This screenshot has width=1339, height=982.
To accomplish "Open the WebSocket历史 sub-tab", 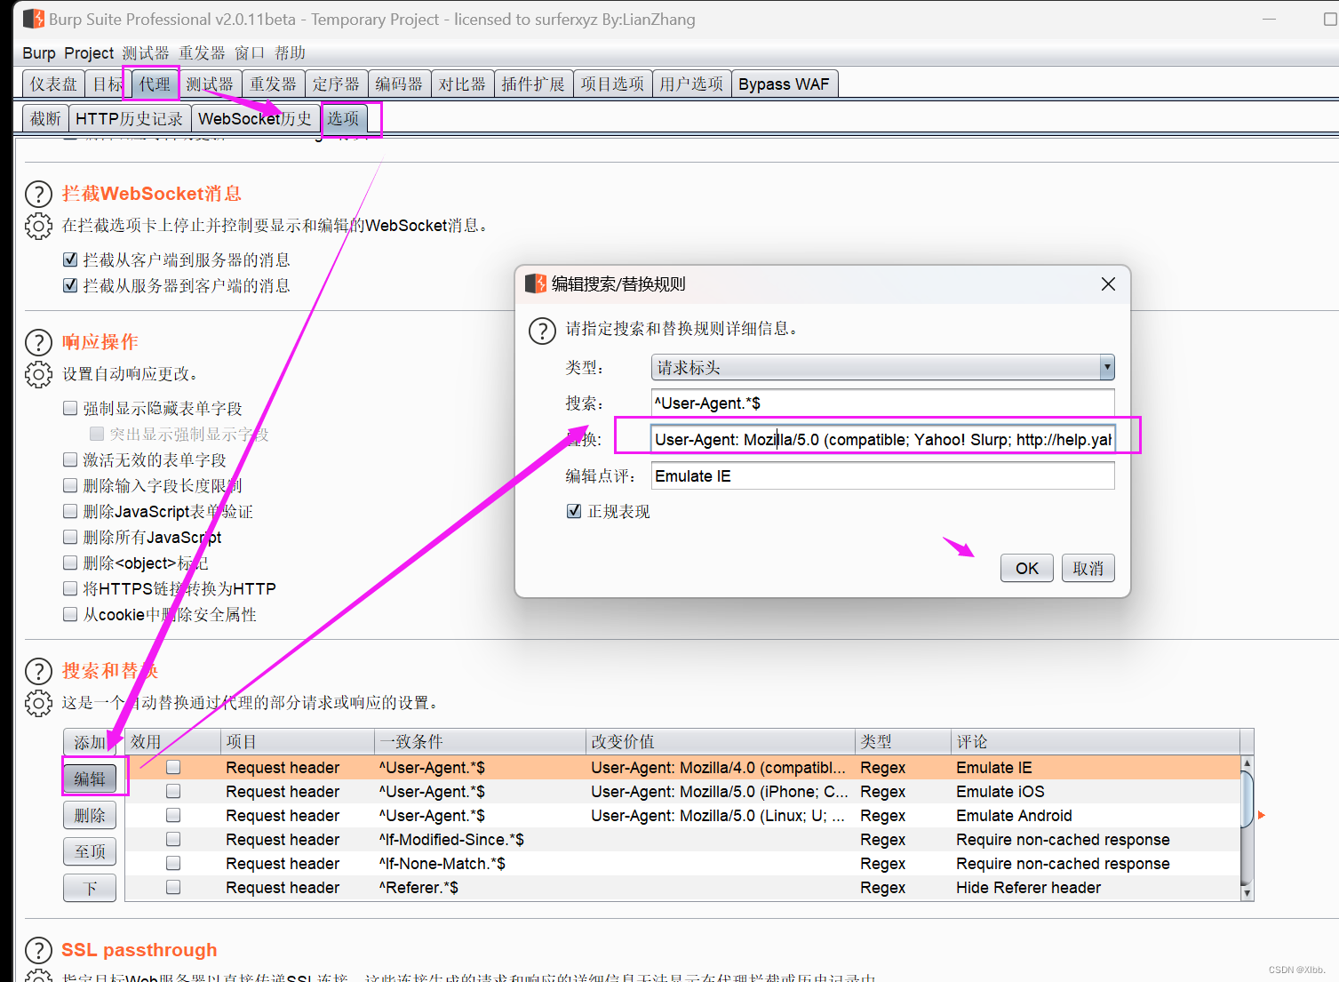I will tap(254, 118).
